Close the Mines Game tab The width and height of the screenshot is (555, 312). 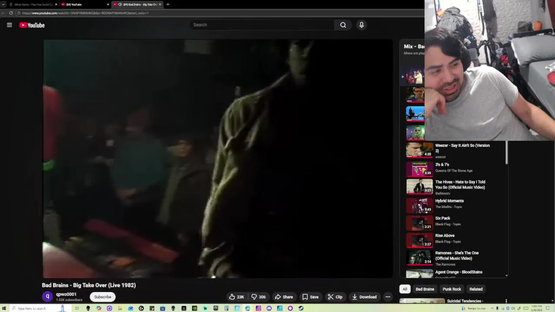click(x=55, y=4)
